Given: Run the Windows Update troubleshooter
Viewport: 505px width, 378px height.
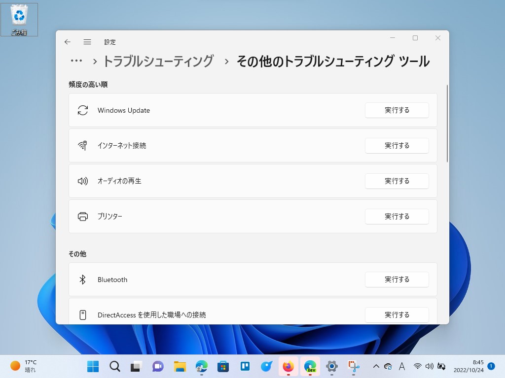Looking at the screenshot, I should click(397, 110).
